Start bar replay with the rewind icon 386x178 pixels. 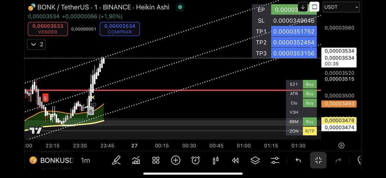235,160
